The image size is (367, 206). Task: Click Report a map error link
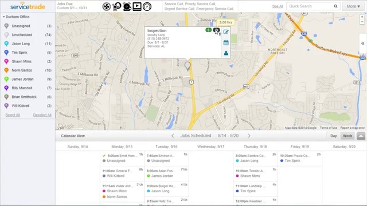[352, 128]
